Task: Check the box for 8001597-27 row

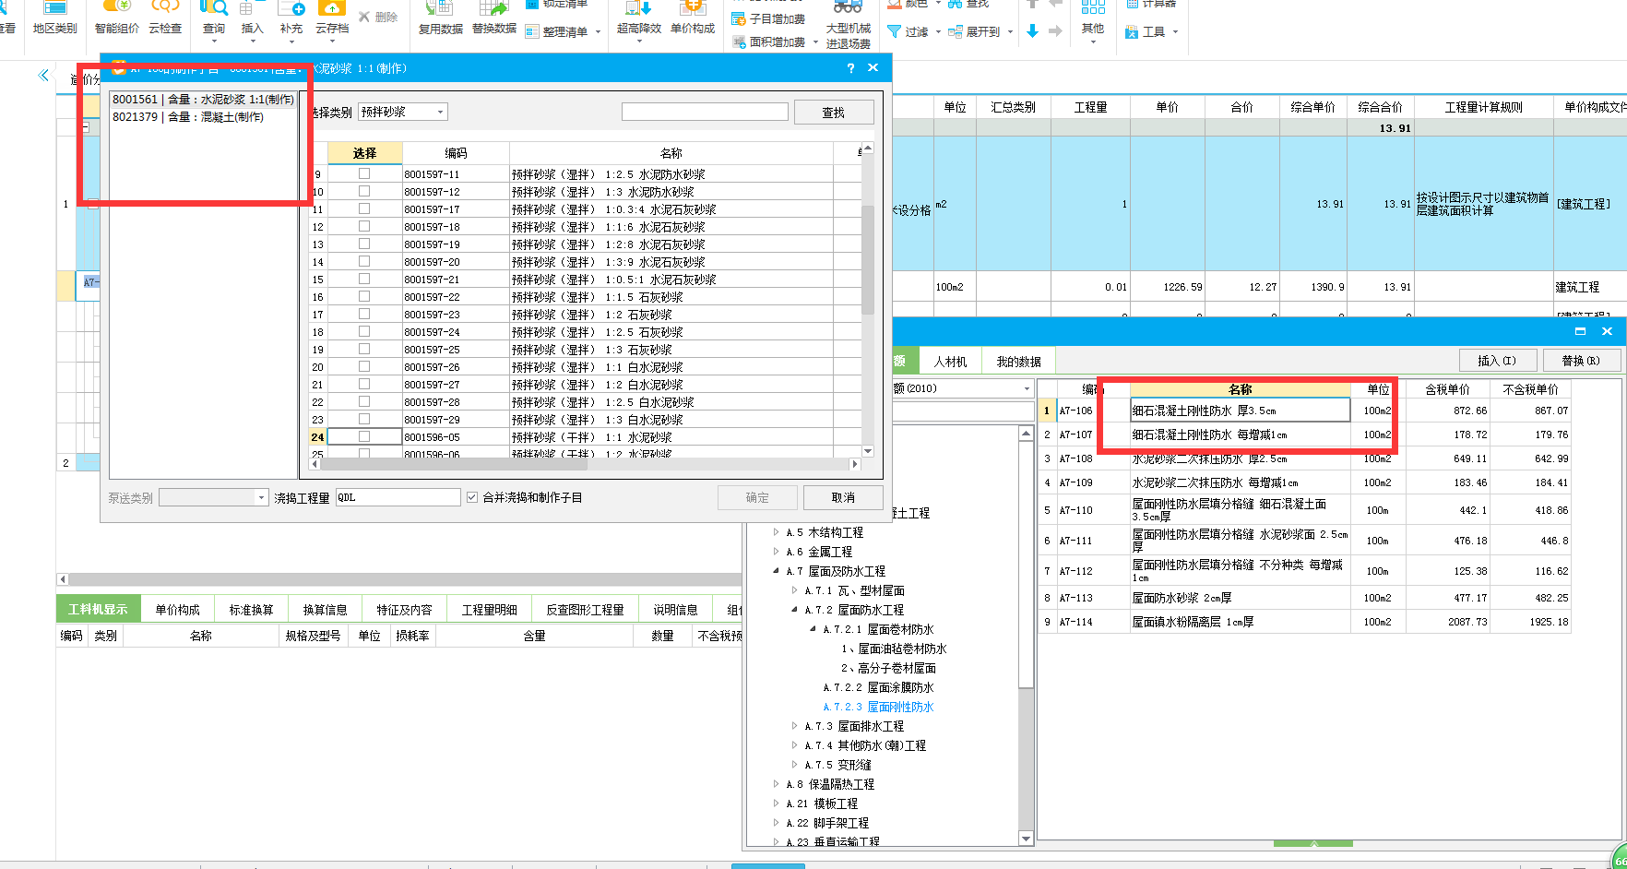Action: pos(364,384)
